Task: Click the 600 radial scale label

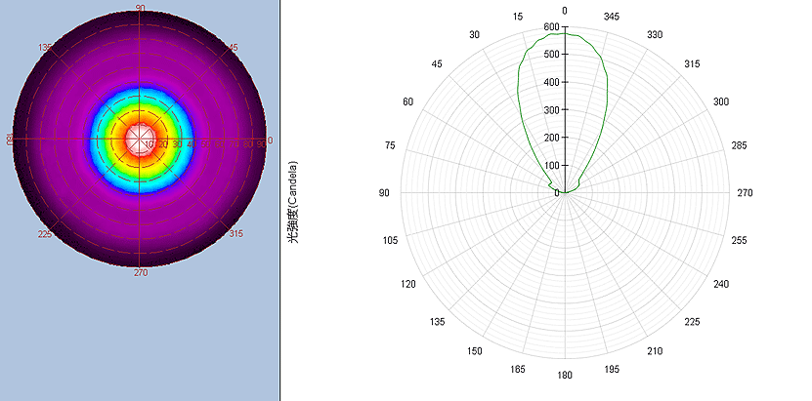Action: pos(551,27)
